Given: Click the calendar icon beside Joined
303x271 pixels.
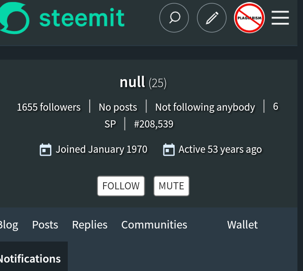Looking at the screenshot, I should (x=45, y=149).
